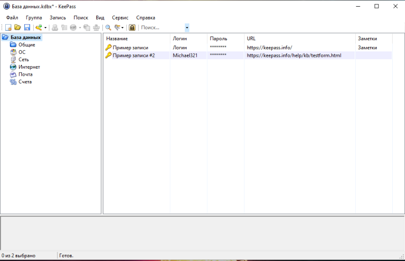Select the Счета group
The image size is (405, 261).
(x=25, y=82)
